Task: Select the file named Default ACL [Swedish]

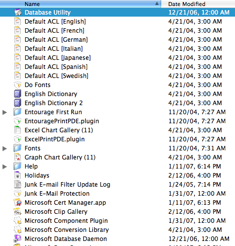Action: point(56,76)
